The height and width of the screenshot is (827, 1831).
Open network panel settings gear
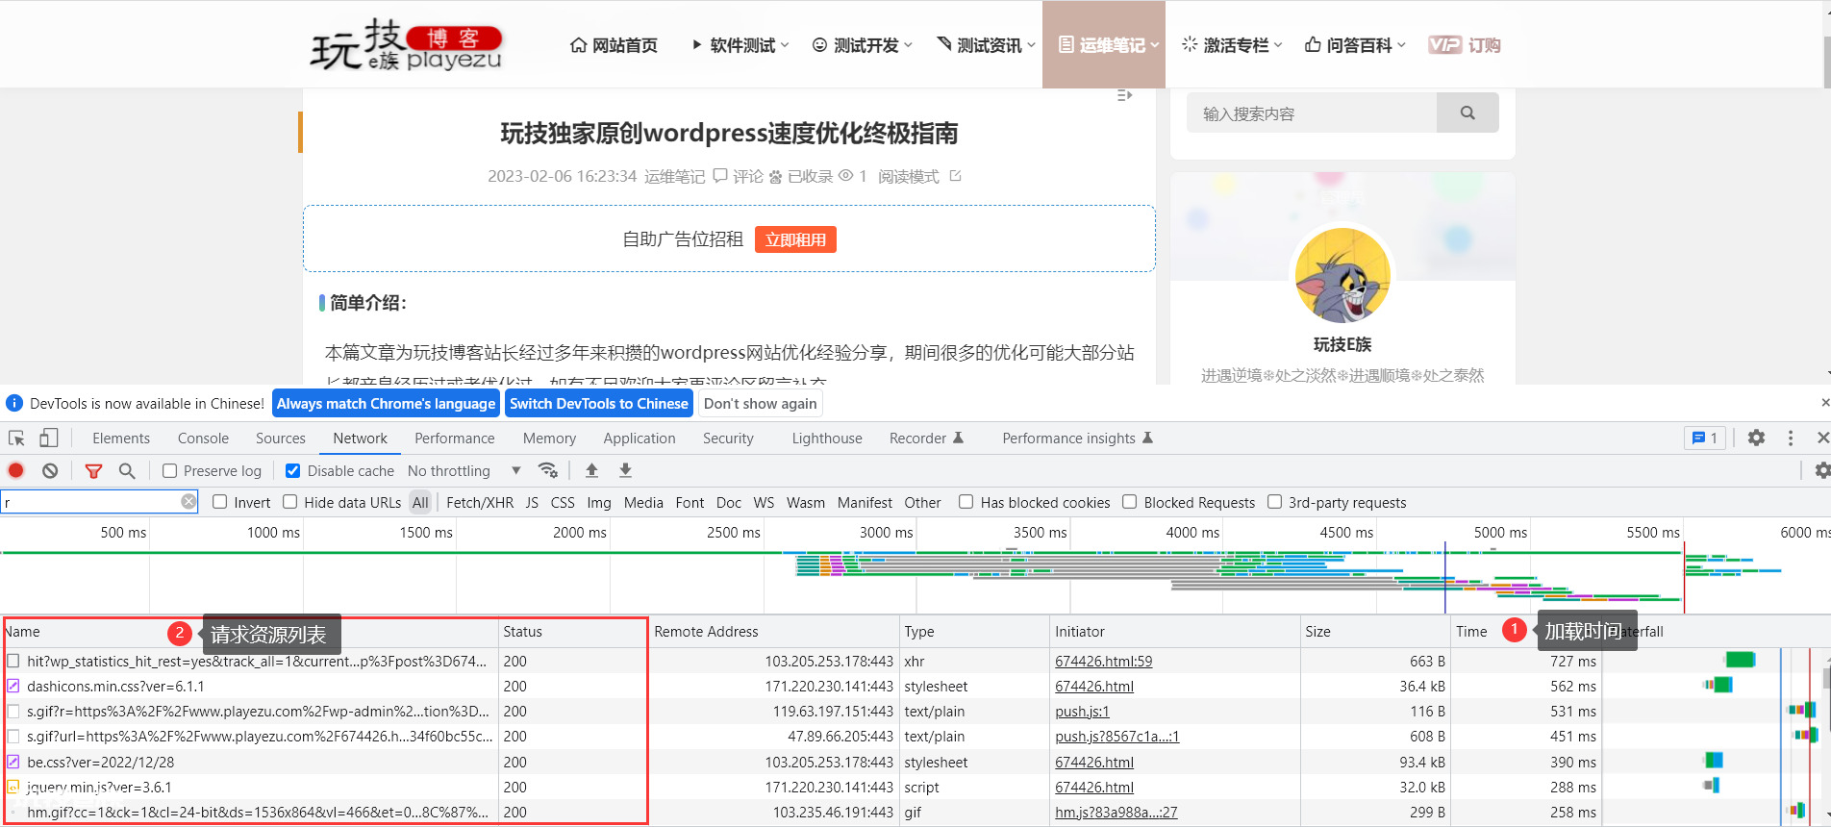(x=1821, y=470)
